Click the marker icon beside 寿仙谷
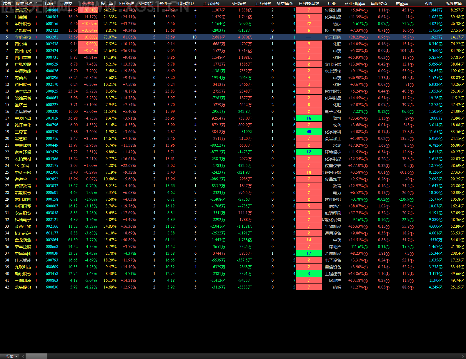This screenshot has width=466, height=359. (36, 78)
